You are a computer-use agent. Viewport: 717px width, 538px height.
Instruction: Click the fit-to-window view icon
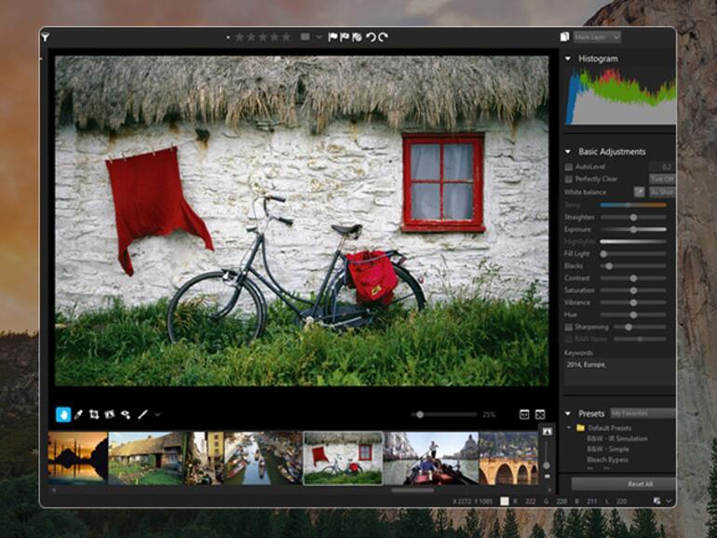[524, 414]
